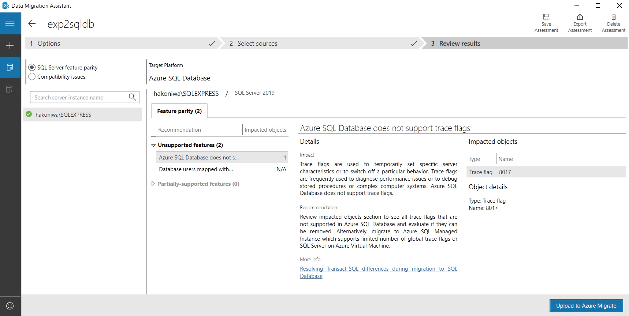Open the hamburger navigation menu

(x=10, y=23)
